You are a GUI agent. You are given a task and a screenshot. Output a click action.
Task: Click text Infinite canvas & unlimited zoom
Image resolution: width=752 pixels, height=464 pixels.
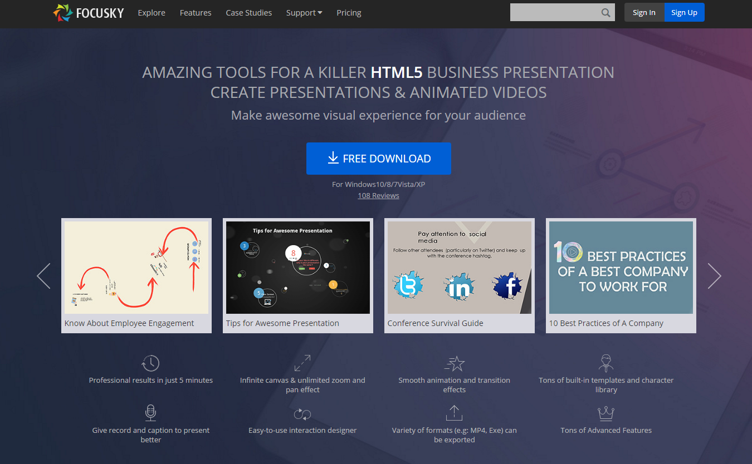point(302,385)
